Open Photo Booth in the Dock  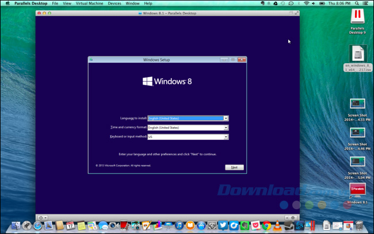pos(125,225)
